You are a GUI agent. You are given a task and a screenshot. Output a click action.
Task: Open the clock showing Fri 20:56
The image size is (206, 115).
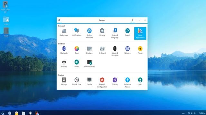202,113
